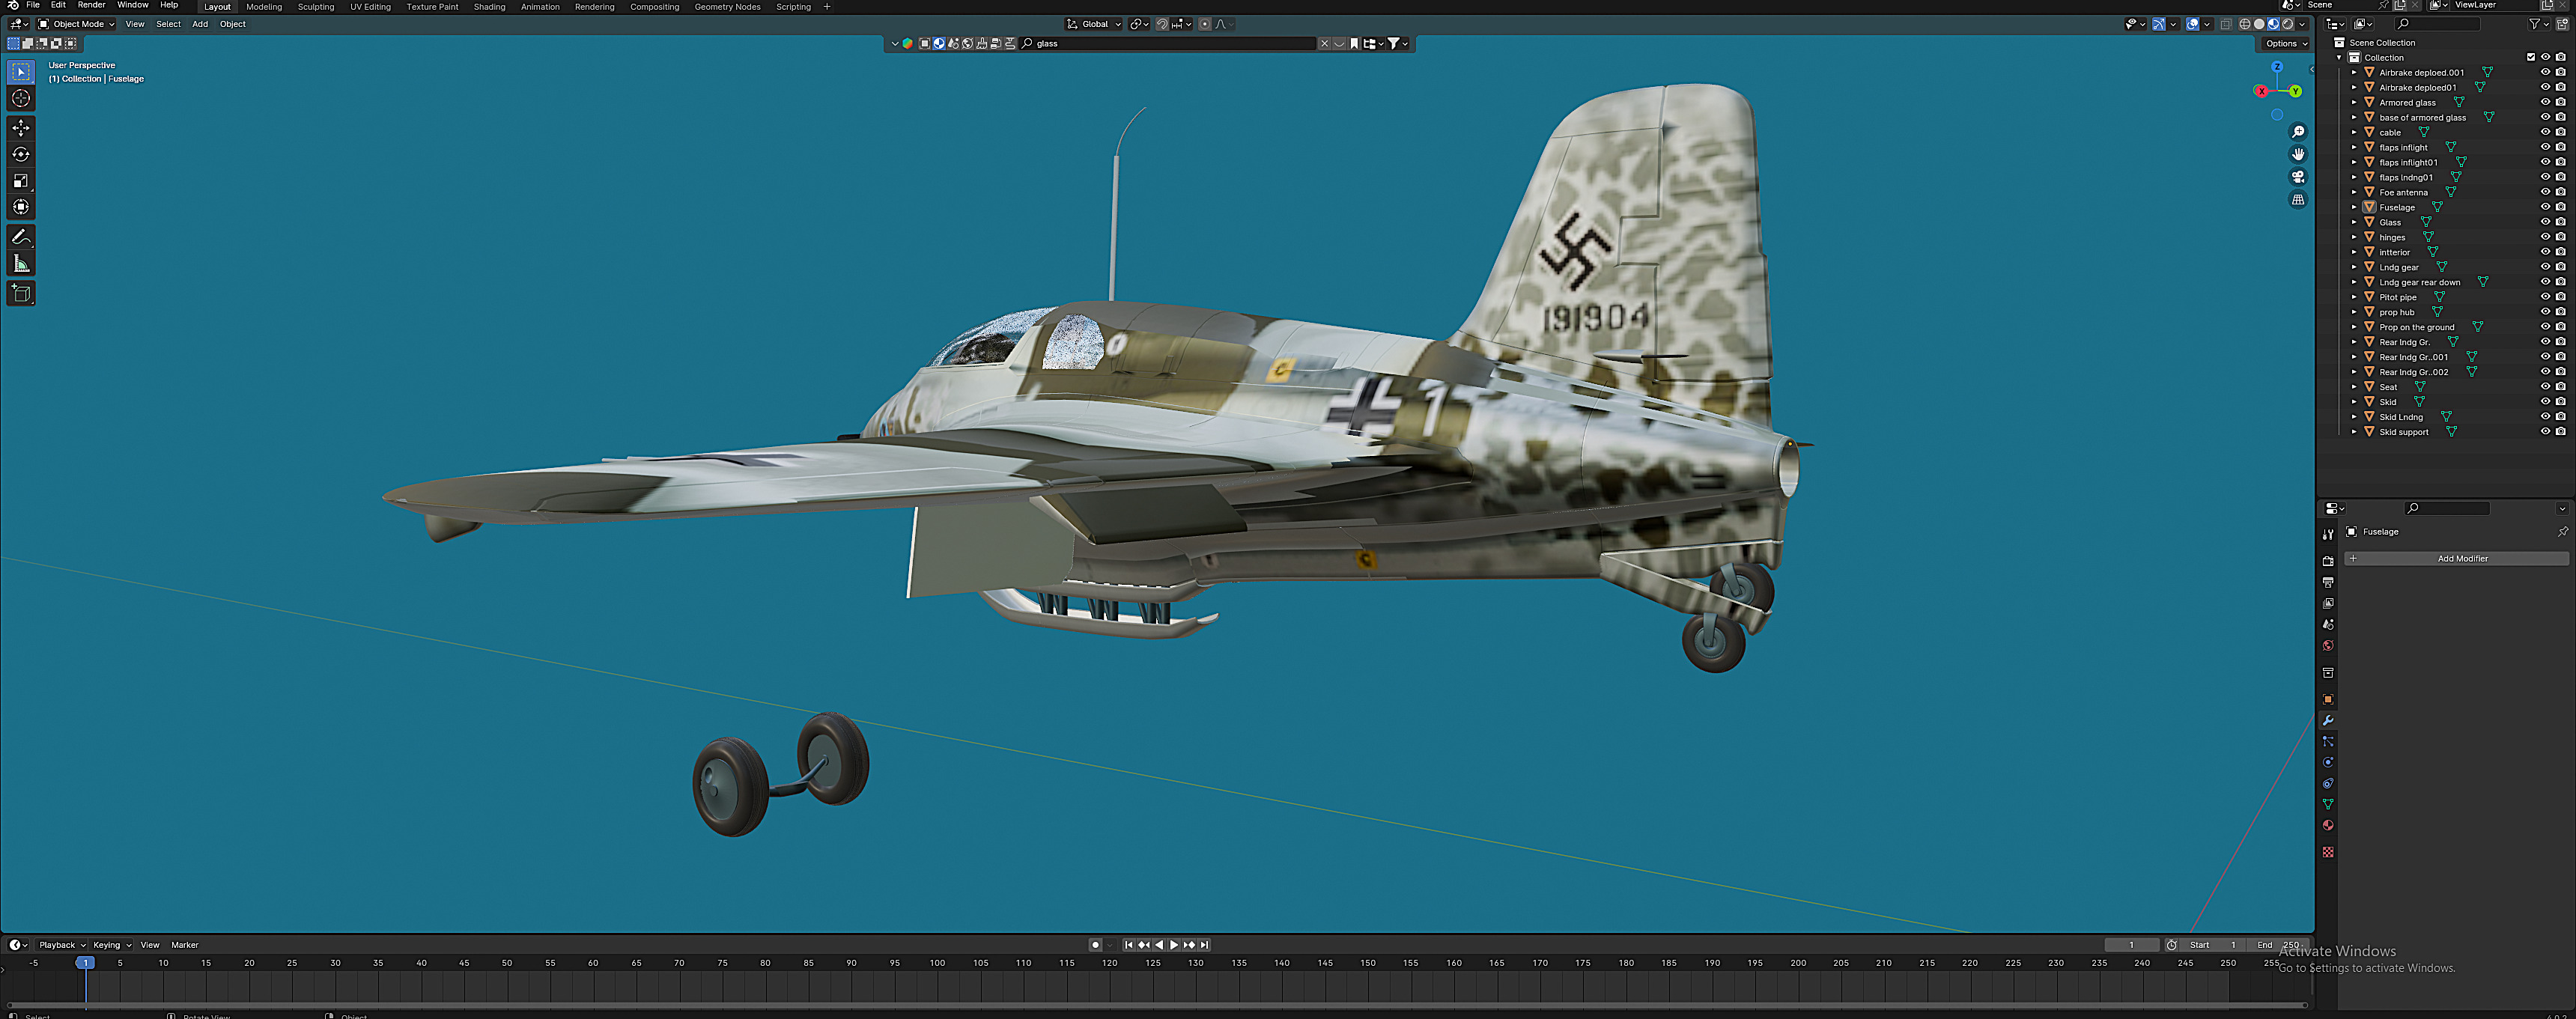The height and width of the screenshot is (1019, 2576).
Task: Hide the Glass object eye
Action: 2545,222
